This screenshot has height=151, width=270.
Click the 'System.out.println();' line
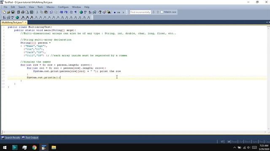43,78
